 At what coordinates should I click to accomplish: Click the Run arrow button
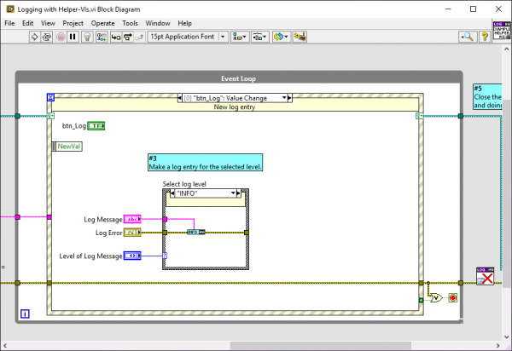(x=35, y=37)
